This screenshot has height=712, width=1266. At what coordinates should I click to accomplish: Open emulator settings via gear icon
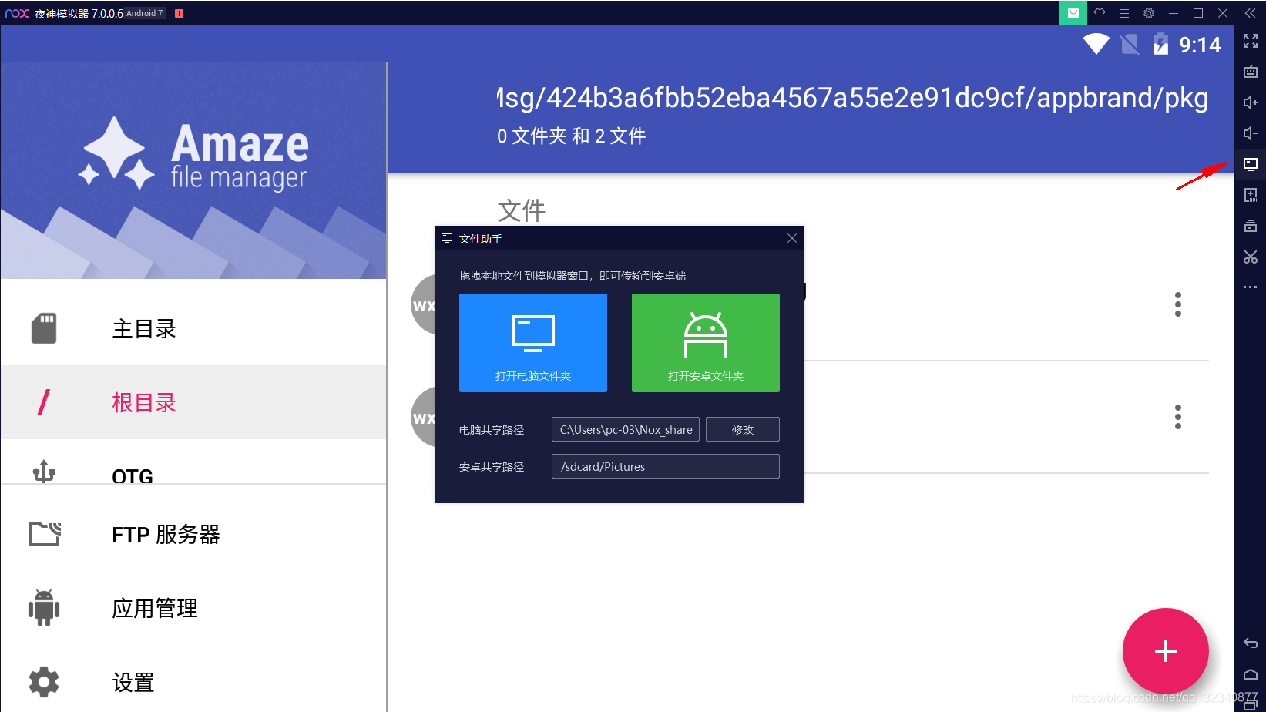(1148, 13)
